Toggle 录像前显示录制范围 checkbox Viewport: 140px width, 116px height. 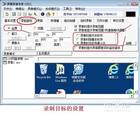point(76,30)
